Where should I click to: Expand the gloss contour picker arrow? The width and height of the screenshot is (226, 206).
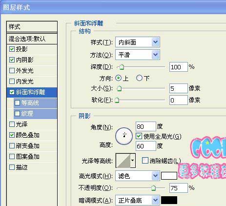click(133, 161)
